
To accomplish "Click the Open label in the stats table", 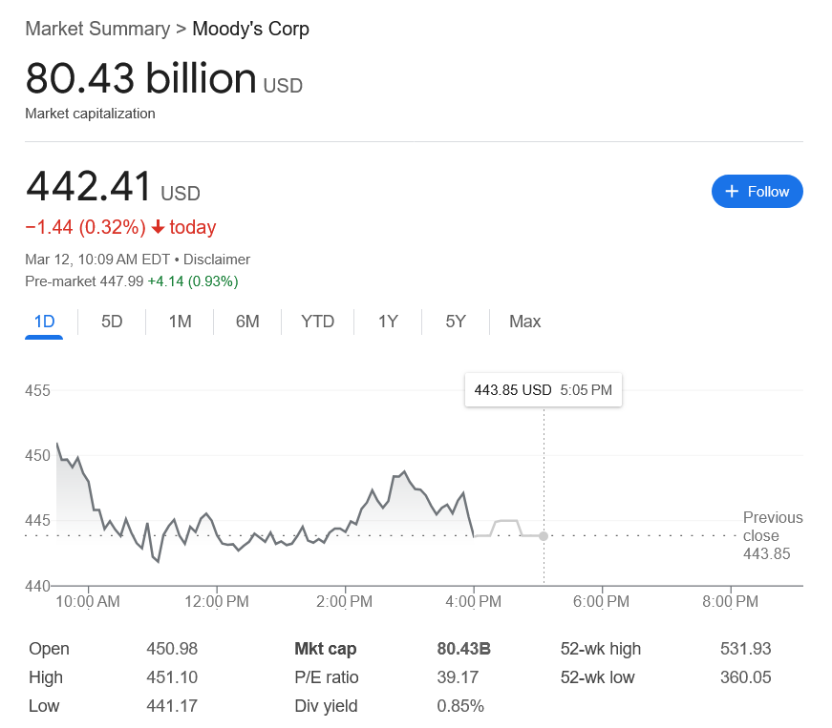I will pos(49,649).
